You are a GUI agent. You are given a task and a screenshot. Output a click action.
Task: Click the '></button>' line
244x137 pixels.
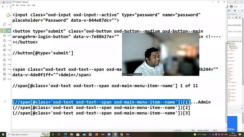(x=25, y=42)
